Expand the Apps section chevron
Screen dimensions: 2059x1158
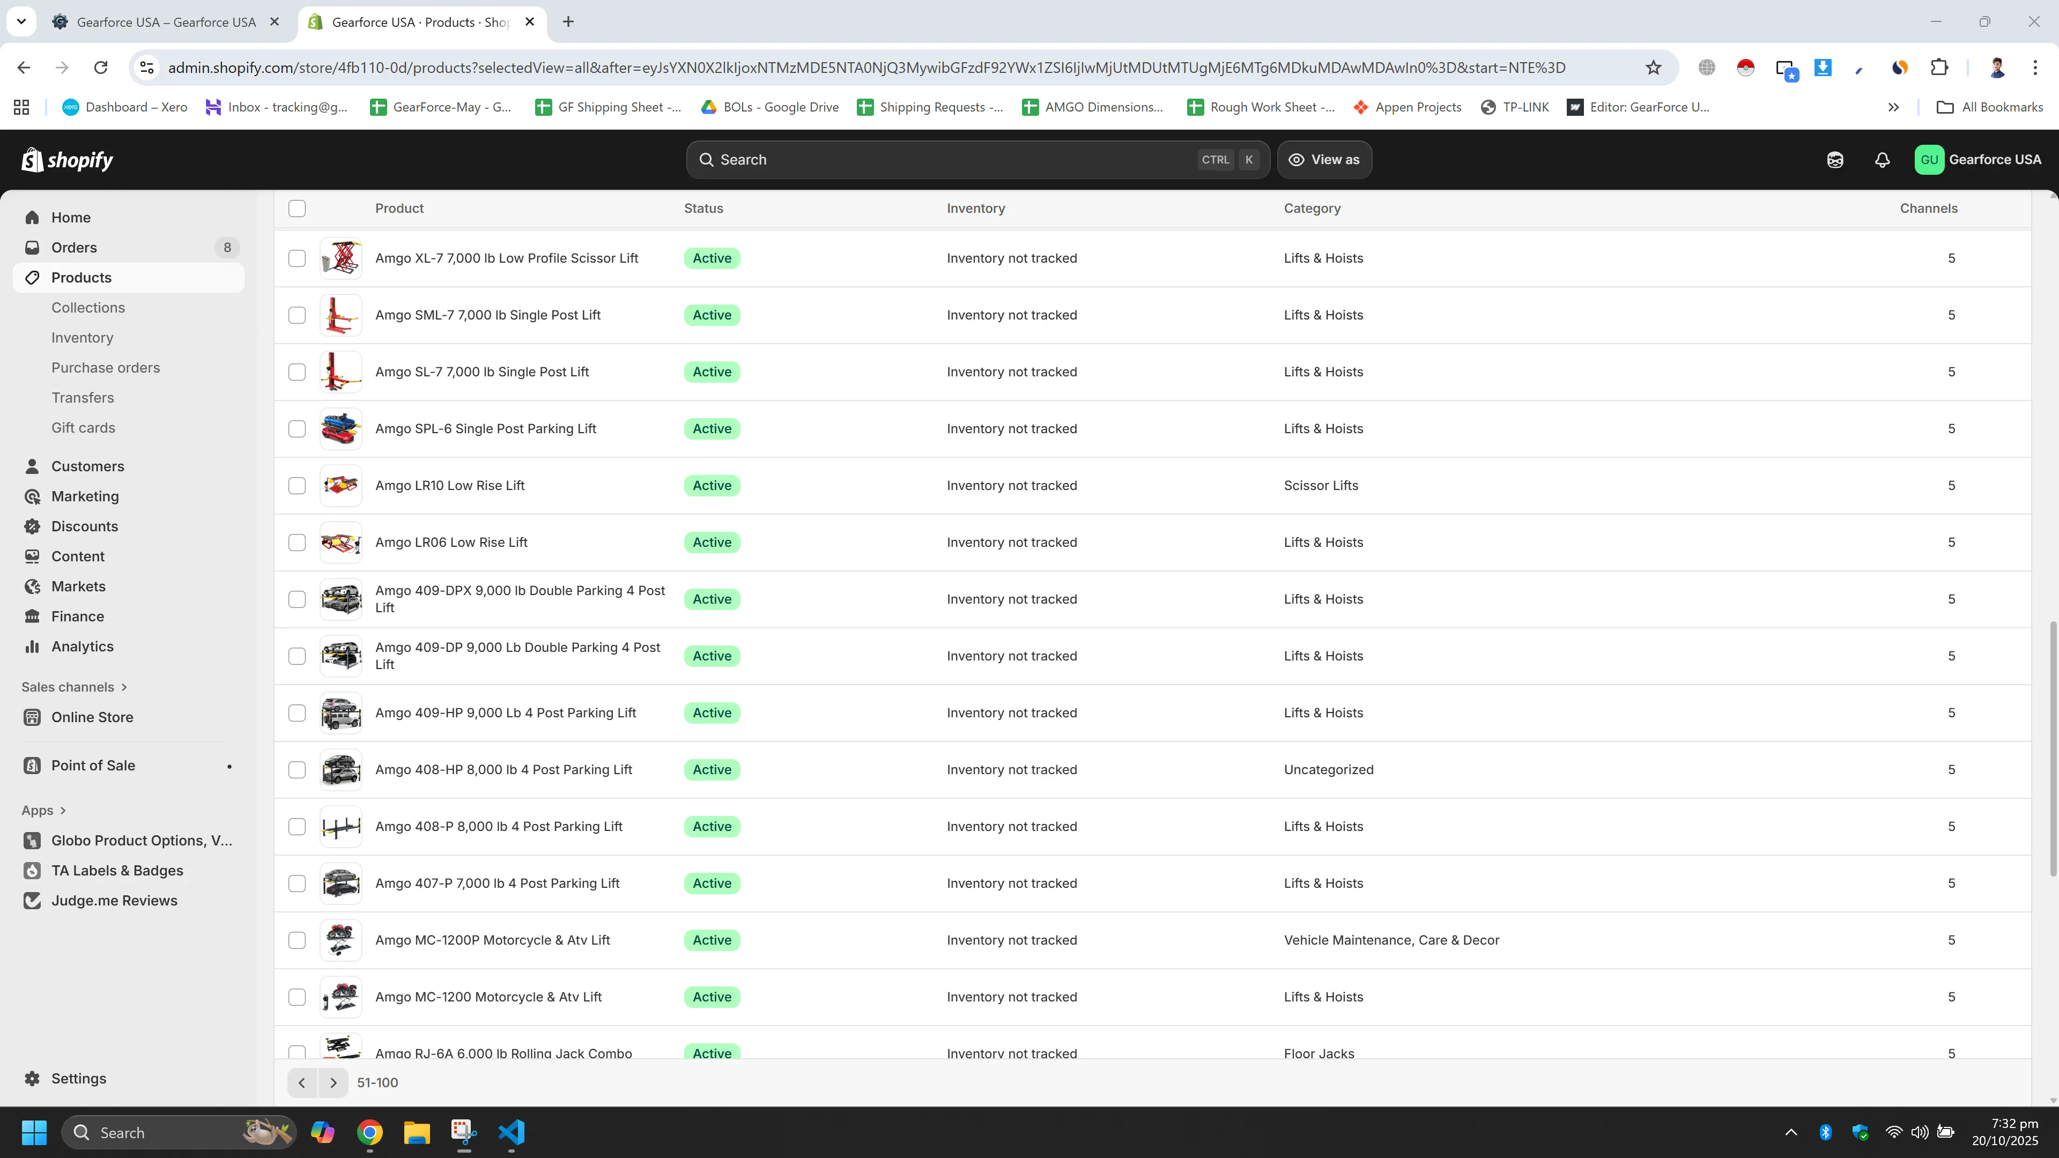coord(62,811)
